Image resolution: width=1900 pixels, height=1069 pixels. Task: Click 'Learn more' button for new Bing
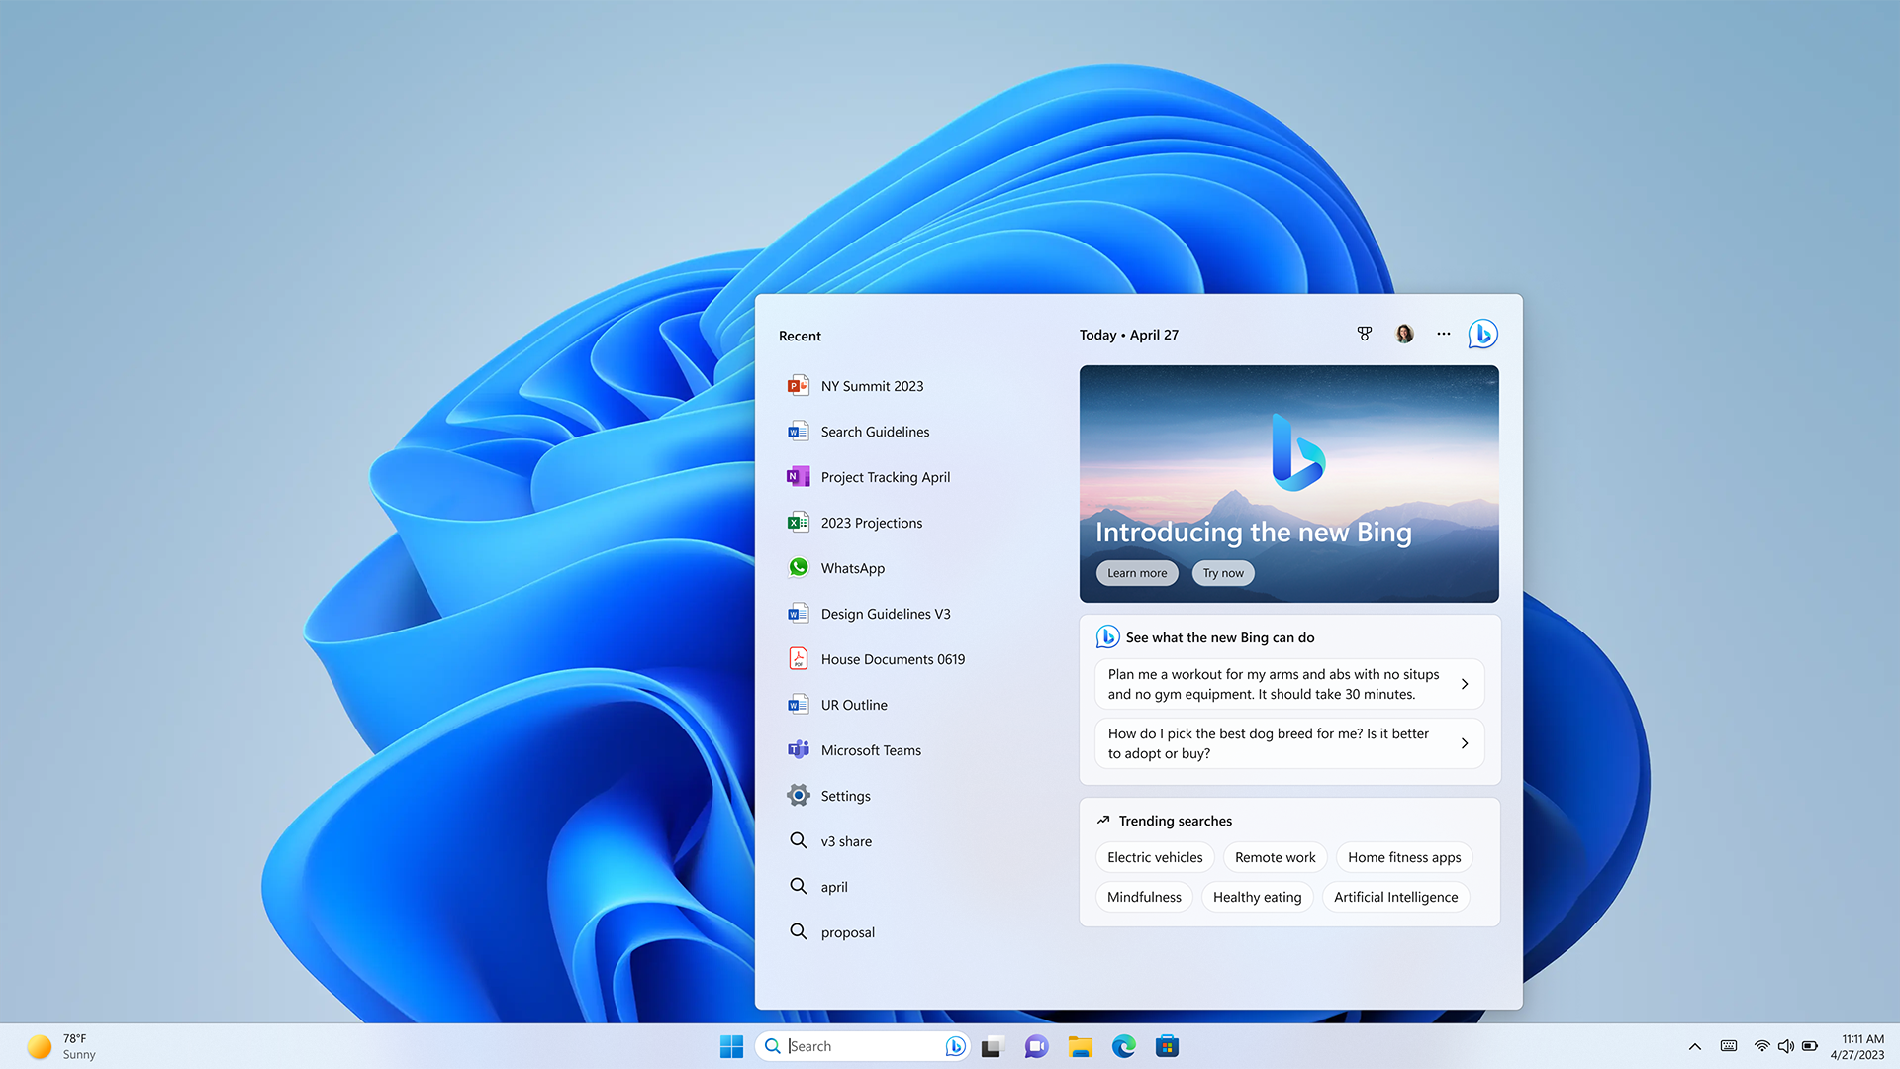coord(1137,572)
